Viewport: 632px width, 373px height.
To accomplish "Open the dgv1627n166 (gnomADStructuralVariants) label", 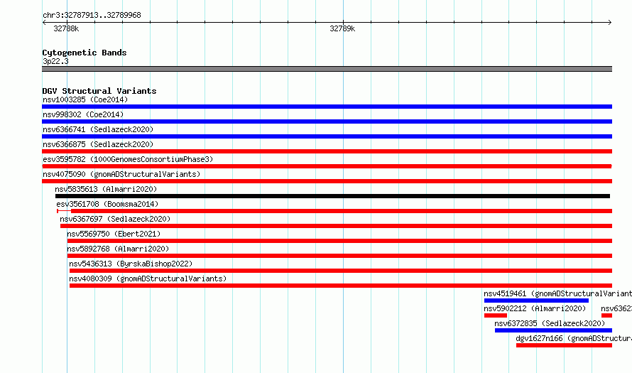I will click(x=574, y=338).
